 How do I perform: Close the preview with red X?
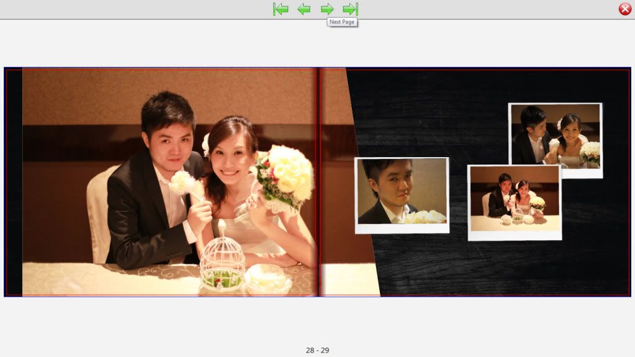point(625,9)
